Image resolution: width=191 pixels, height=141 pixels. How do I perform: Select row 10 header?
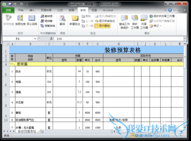(6, 120)
